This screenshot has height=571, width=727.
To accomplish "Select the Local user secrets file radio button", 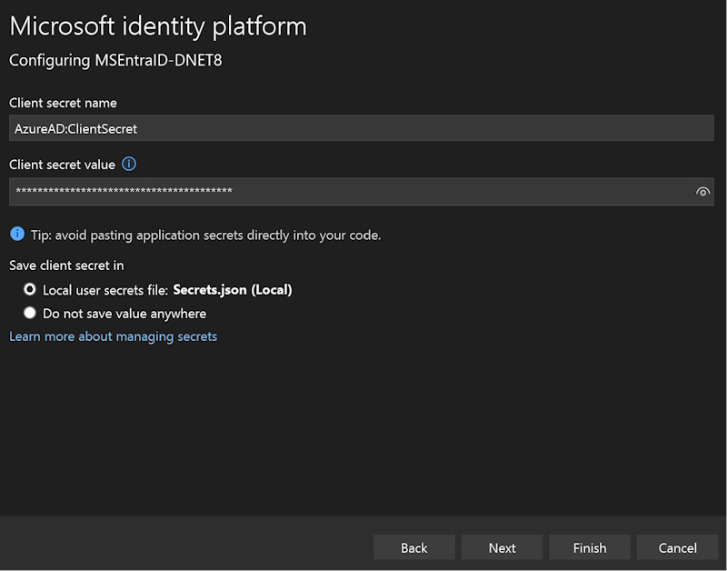I will (x=30, y=290).
